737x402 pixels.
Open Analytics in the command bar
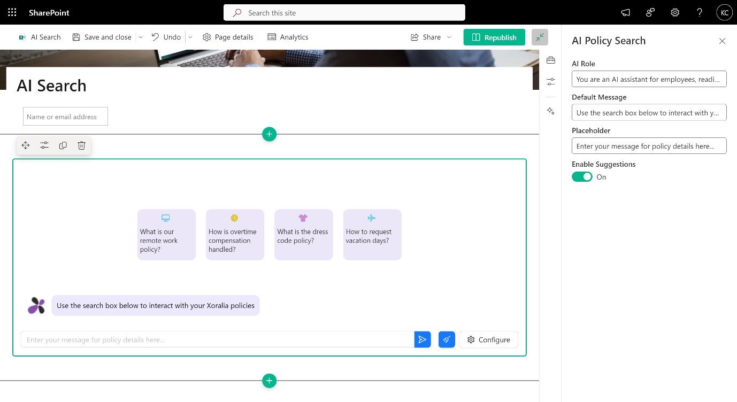[288, 37]
